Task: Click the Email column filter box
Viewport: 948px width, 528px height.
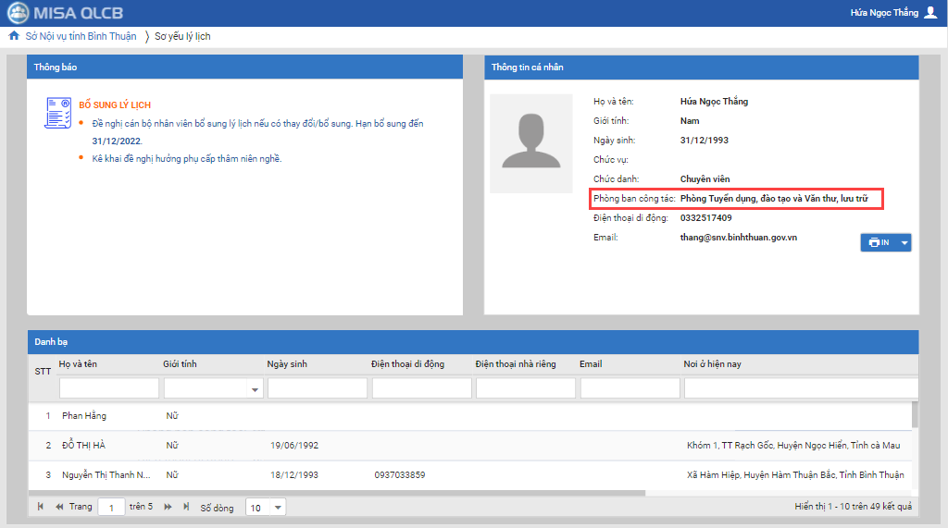Action: [x=630, y=388]
